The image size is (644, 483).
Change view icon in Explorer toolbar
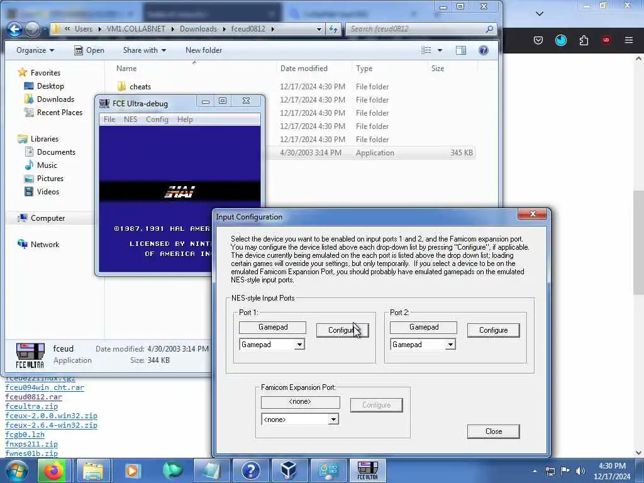pos(426,50)
